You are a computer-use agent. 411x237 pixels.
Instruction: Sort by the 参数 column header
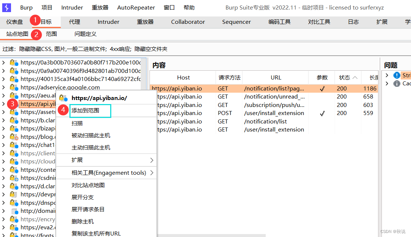pyautogui.click(x=322, y=78)
